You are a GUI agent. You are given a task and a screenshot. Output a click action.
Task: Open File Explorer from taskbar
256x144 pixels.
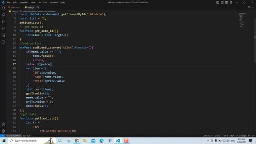point(85,140)
